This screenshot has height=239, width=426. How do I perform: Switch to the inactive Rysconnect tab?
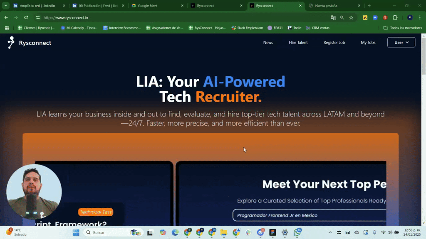point(216,5)
